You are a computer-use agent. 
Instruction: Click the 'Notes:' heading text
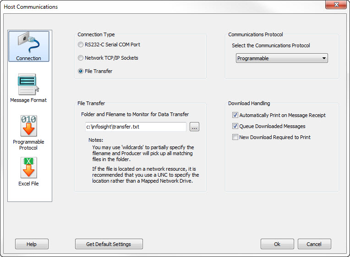[x=96, y=140]
